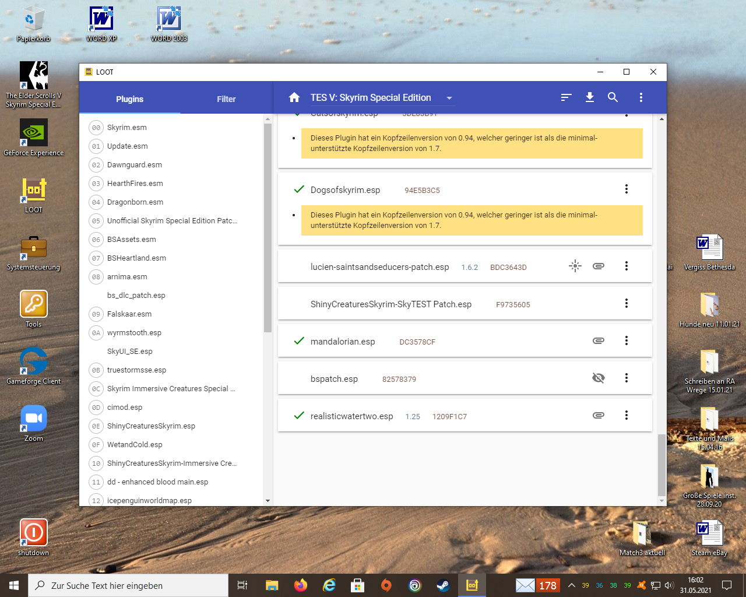Viewport: 746px width, 597px height.
Task: Toggle the crossed-eye visibility icon on bspatch.esp
Action: 599,378
